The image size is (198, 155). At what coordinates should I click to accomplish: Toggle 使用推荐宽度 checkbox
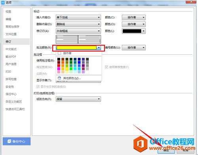(x=107, y=67)
